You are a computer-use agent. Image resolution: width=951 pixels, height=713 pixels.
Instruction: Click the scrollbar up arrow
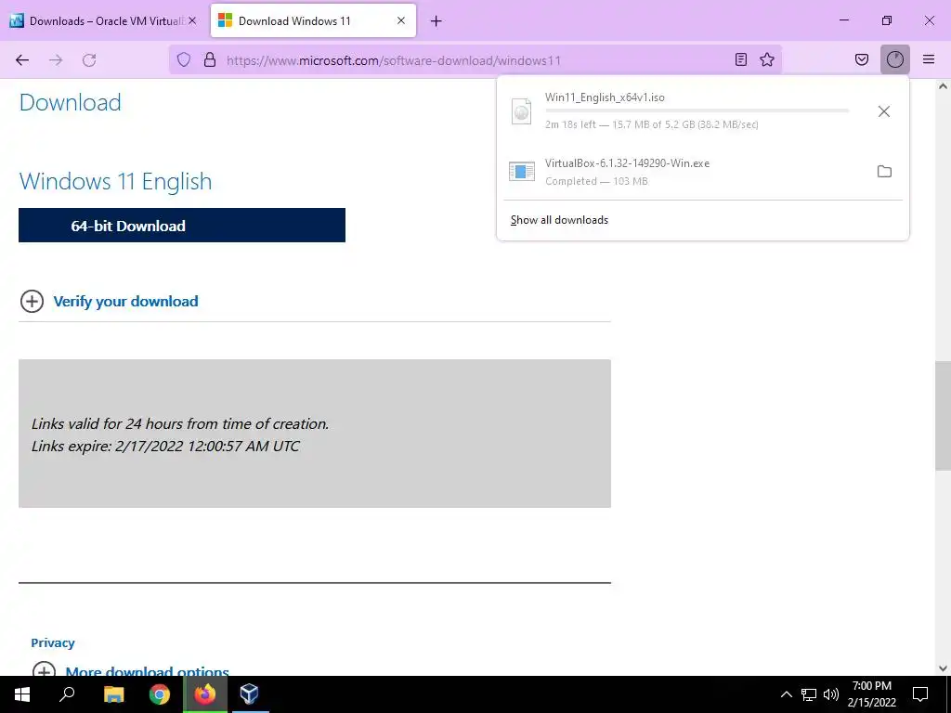click(943, 86)
